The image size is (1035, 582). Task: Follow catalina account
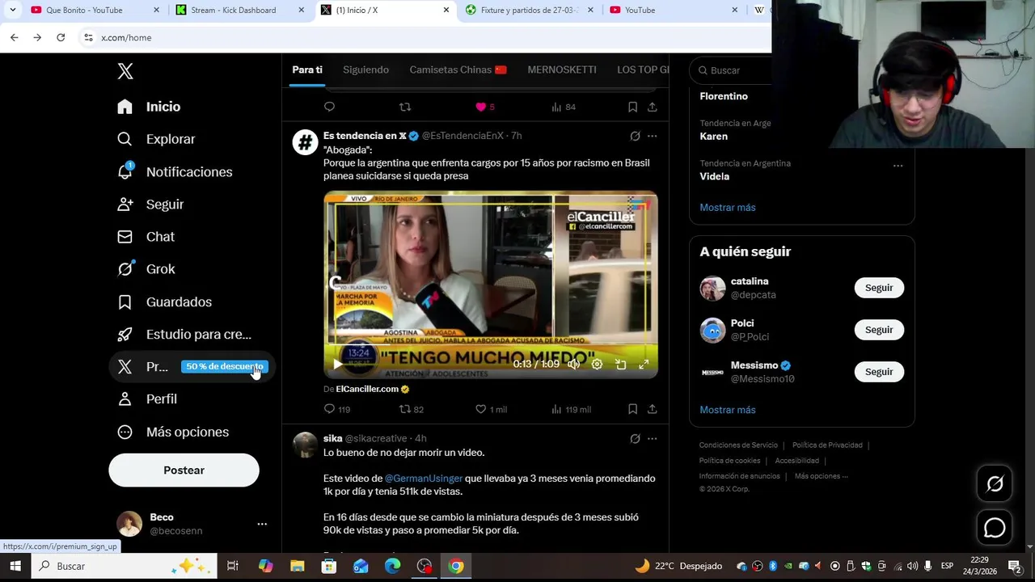pos(879,288)
